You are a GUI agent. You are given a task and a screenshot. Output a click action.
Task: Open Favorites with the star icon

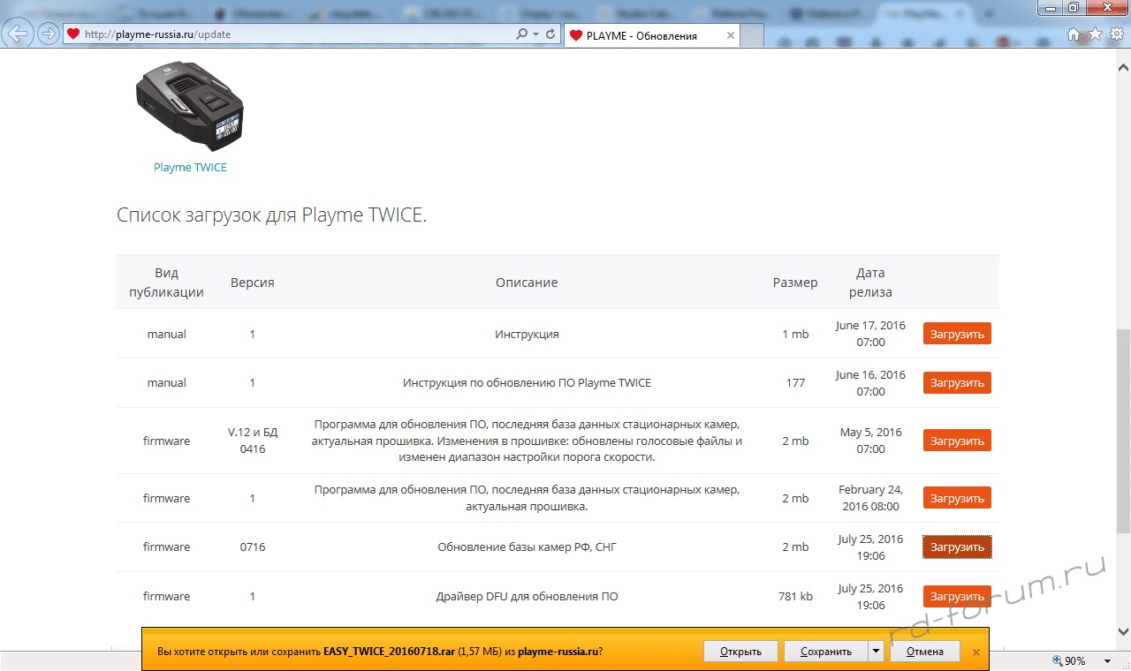[x=1095, y=34]
